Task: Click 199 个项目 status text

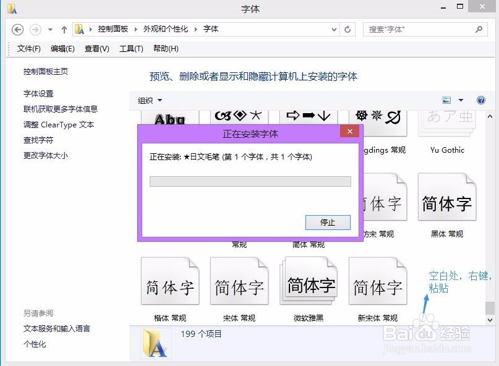Action: point(201,334)
